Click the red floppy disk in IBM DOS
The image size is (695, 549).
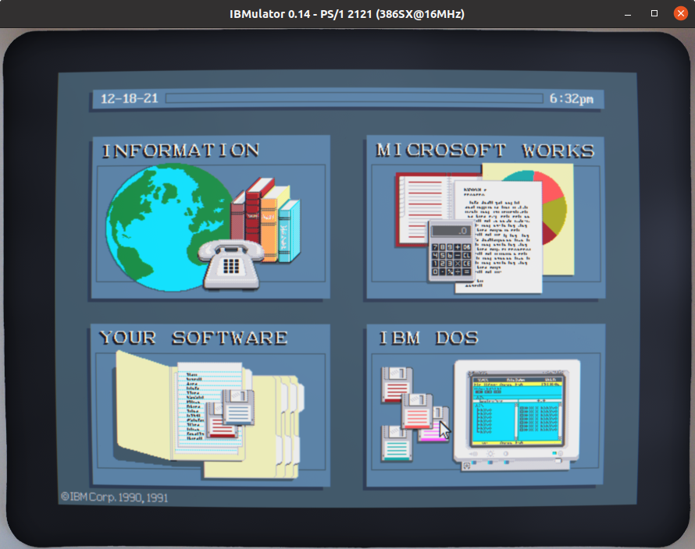pos(397,384)
